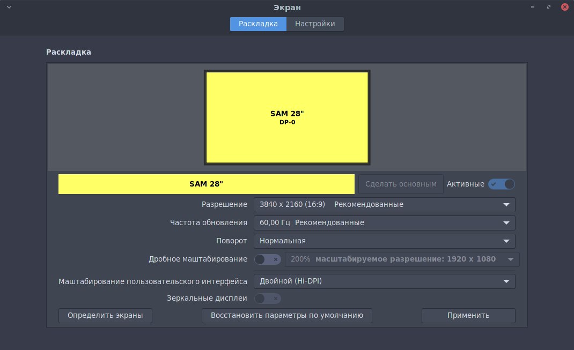Click the Раскладка section heading

tap(69, 52)
